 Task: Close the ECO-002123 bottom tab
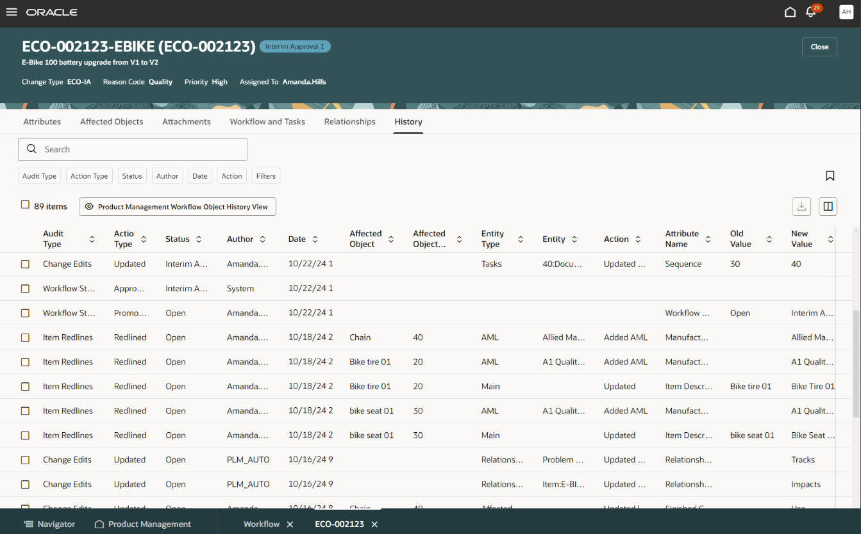pos(374,524)
